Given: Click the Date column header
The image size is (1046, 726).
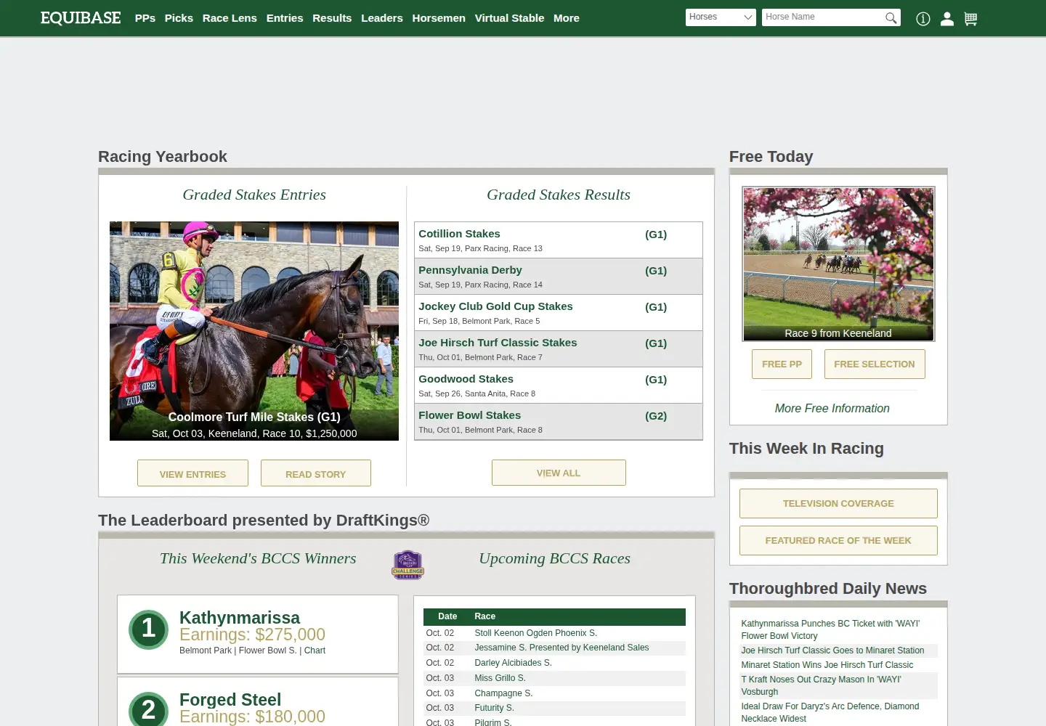Looking at the screenshot, I should pyautogui.click(x=447, y=616).
